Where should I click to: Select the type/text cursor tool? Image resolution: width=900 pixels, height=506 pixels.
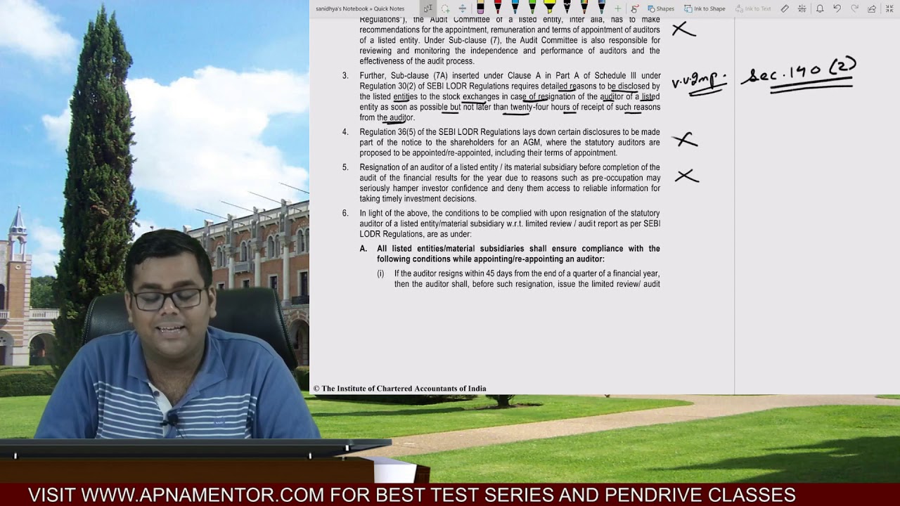(428, 8)
